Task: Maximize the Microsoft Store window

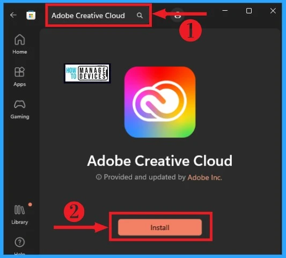Action: coord(249,11)
